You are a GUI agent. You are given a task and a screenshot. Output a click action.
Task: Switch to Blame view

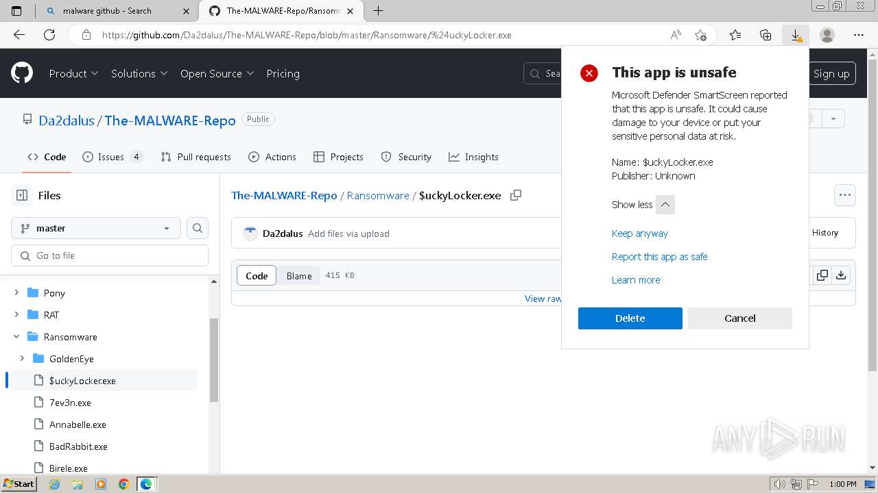coord(299,275)
